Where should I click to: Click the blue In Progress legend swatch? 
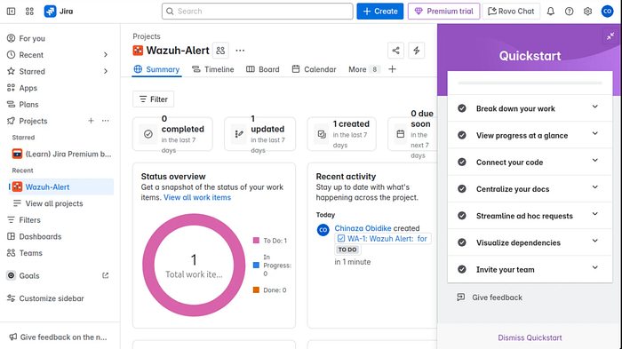coord(256,266)
